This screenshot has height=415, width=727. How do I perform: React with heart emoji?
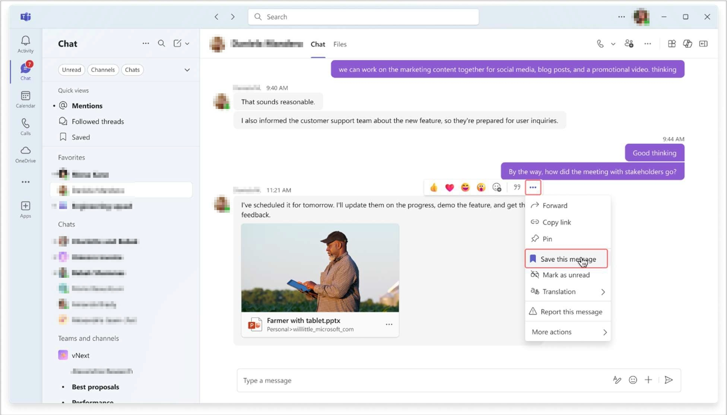pyautogui.click(x=450, y=187)
